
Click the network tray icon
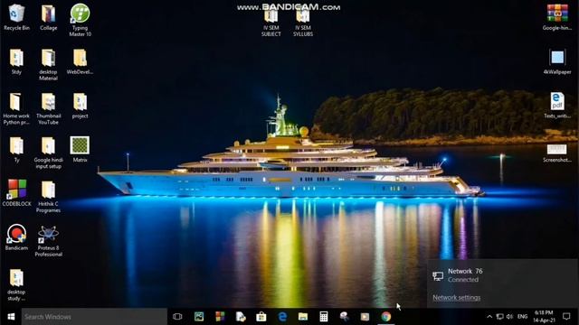pyautogui.click(x=499, y=317)
